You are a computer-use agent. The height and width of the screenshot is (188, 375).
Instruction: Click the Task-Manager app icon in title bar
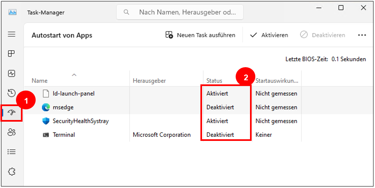click(x=12, y=12)
